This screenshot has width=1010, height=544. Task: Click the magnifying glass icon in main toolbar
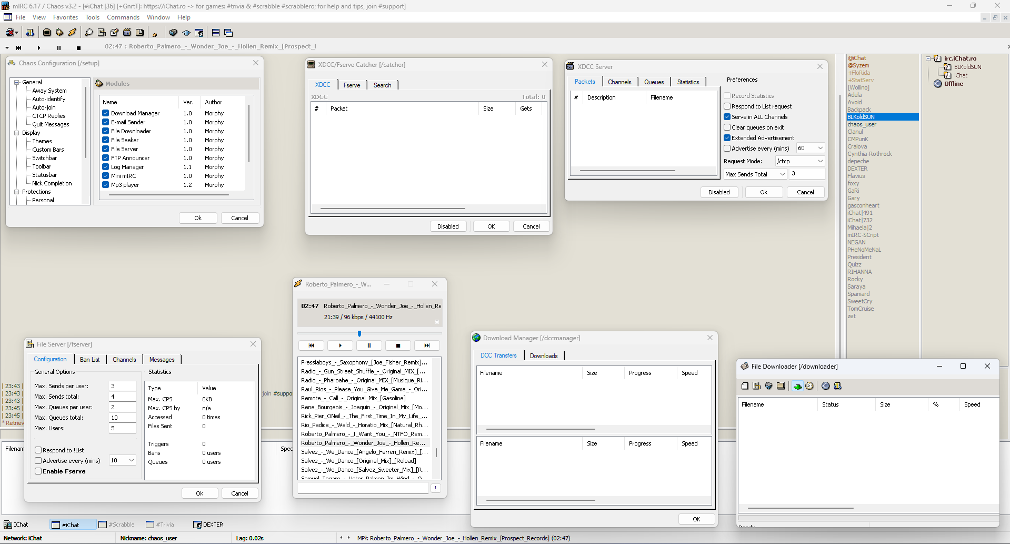point(89,33)
